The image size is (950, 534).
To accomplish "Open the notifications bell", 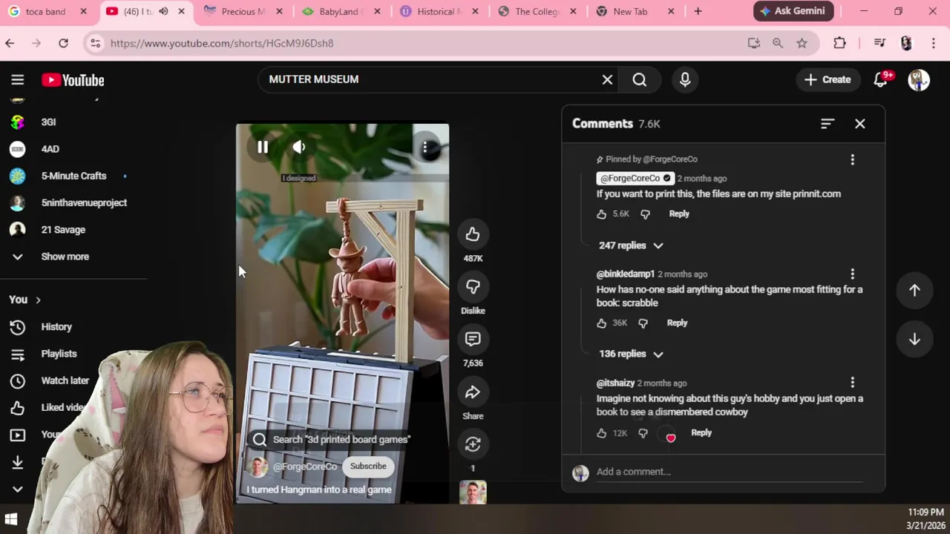I will pyautogui.click(x=881, y=79).
